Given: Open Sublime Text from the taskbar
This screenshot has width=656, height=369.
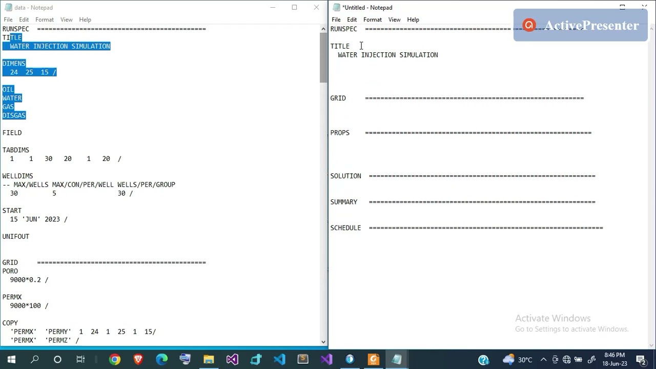Looking at the screenshot, I should (x=303, y=360).
